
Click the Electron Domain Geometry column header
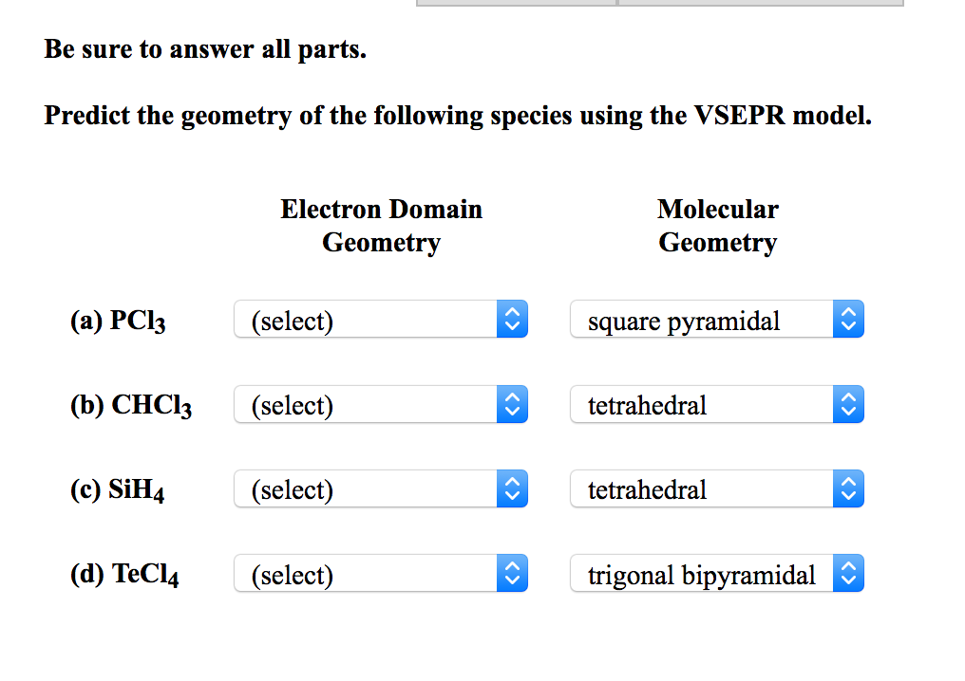click(x=381, y=225)
